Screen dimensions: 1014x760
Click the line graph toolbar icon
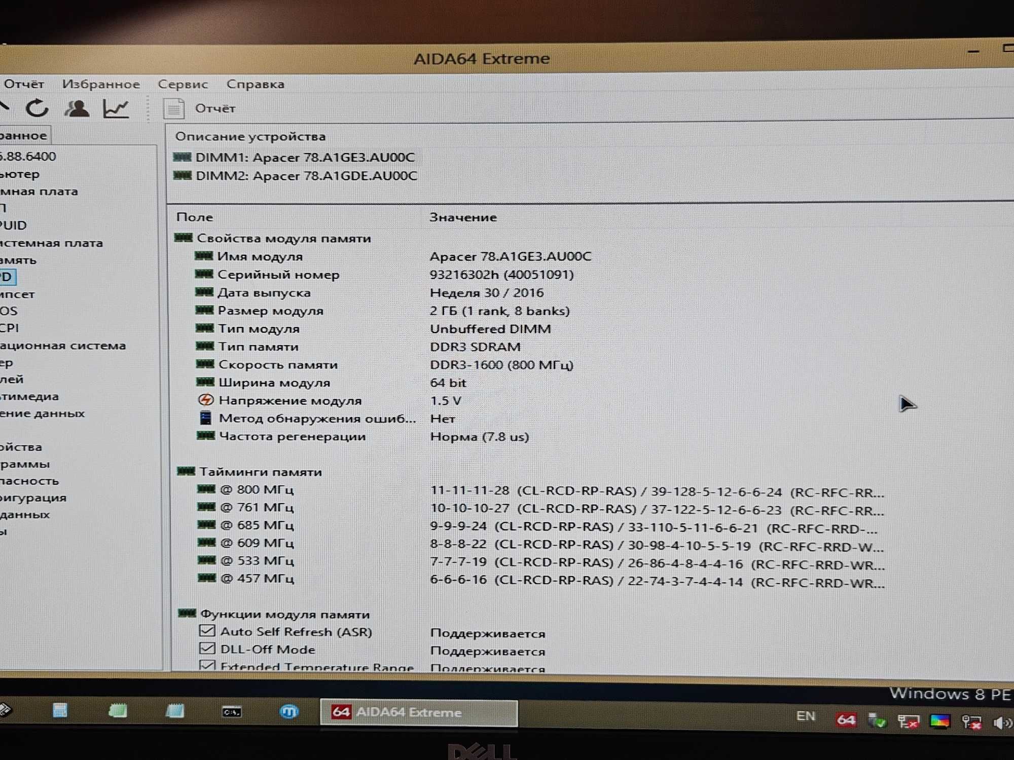click(116, 108)
